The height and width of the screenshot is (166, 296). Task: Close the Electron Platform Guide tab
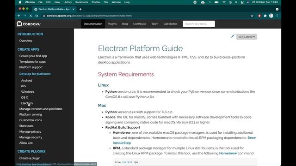click(x=74, y=9)
